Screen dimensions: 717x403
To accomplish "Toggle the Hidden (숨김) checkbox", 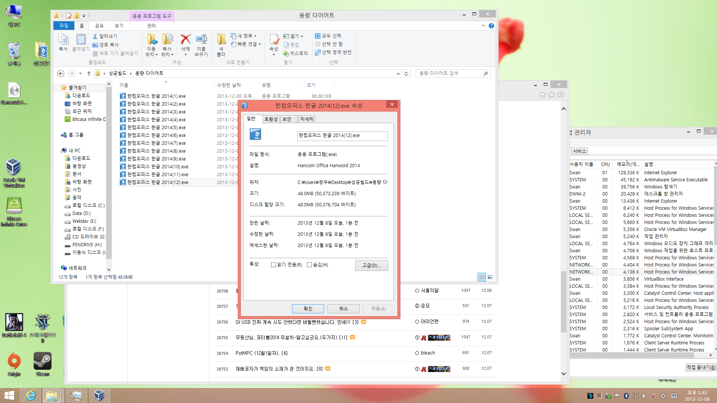I will [x=309, y=265].
